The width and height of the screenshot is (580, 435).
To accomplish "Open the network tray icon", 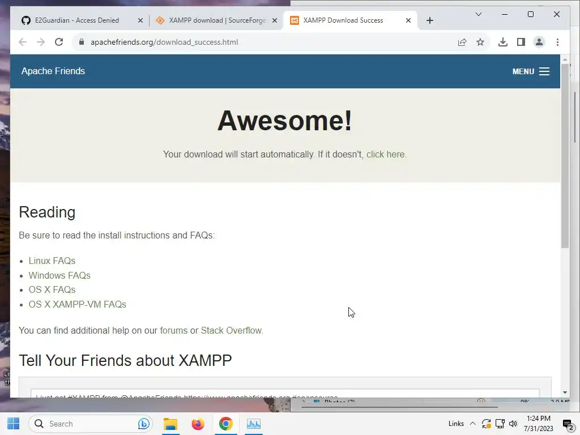I will 500,424.
